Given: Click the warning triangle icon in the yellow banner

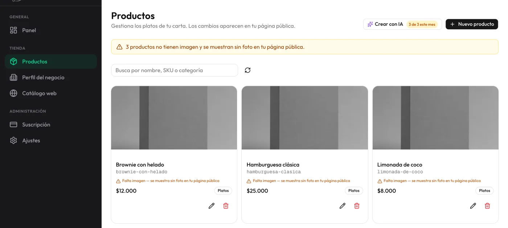Looking at the screenshot, I should pos(119,47).
